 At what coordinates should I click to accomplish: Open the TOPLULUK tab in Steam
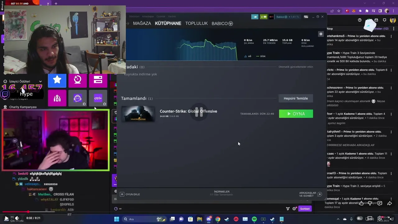197,23
